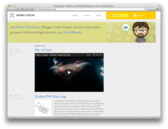Reload the page with the refresh icon
Screen dimensions: 168x129
(145, 9)
